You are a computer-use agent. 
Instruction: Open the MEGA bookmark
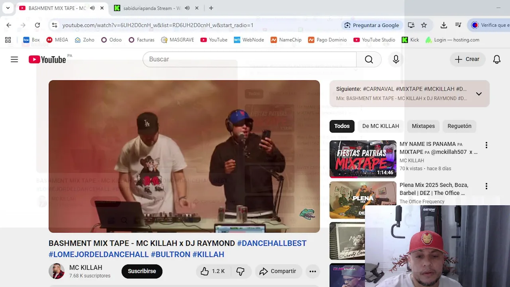point(57,40)
